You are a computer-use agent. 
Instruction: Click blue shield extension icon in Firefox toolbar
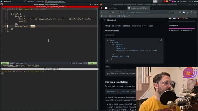184,12
